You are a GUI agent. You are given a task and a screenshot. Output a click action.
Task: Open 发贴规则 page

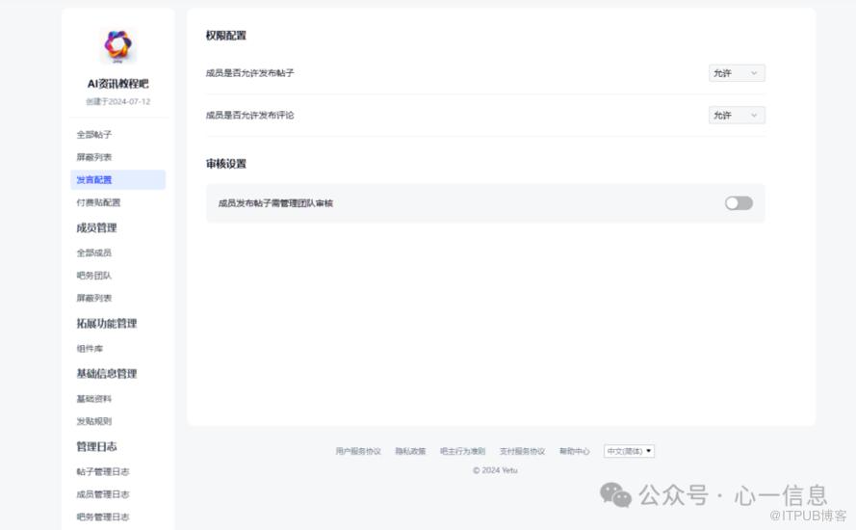(x=94, y=421)
